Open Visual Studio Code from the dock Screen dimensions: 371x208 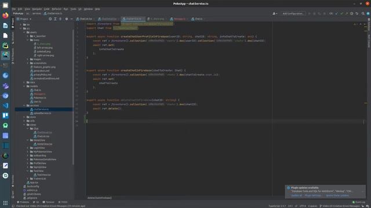coord(5,105)
